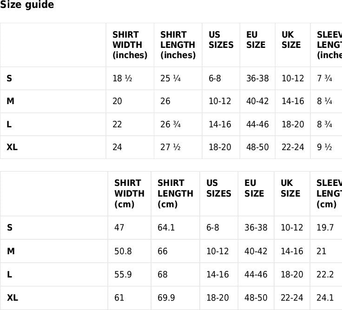Select the "SHIRT WIDTH (inches)" column header

[x=130, y=45]
